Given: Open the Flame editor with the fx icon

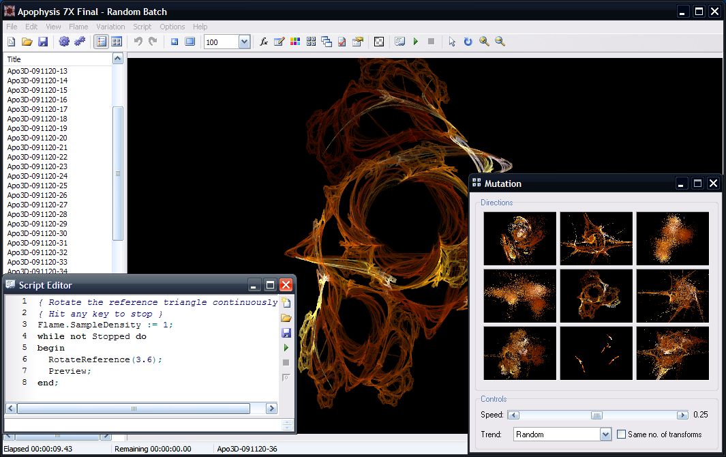Looking at the screenshot, I should click(264, 42).
